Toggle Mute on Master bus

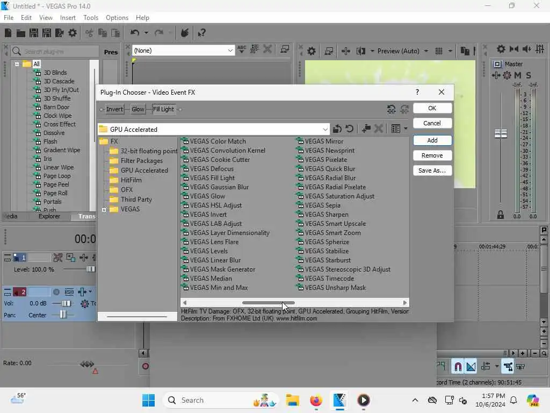518,75
